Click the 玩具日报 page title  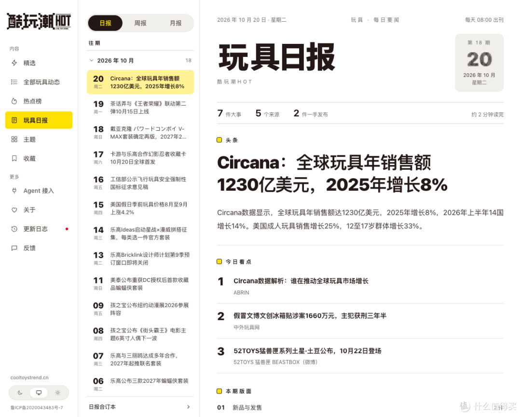pos(276,57)
